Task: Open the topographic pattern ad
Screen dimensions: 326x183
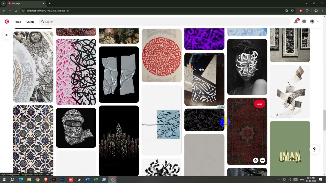Action: pyautogui.click(x=204, y=120)
